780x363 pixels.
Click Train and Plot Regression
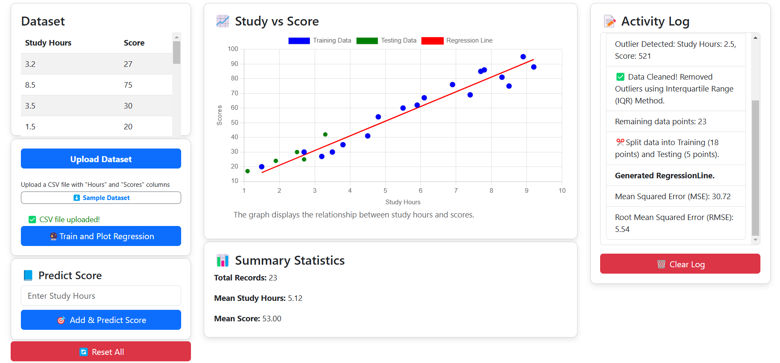101,236
